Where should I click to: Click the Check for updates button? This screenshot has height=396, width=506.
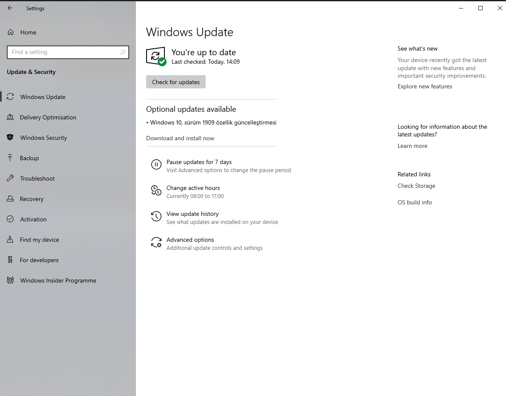(176, 82)
